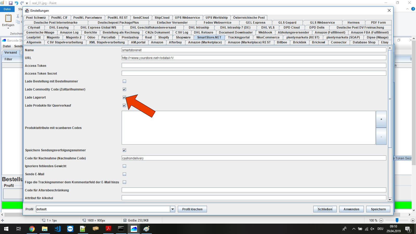Open the command prompt taskbar icon
The height and width of the screenshot is (234, 416).
pos(121,229)
